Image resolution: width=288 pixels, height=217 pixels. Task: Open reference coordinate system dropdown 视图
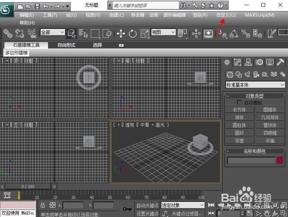tap(163, 32)
